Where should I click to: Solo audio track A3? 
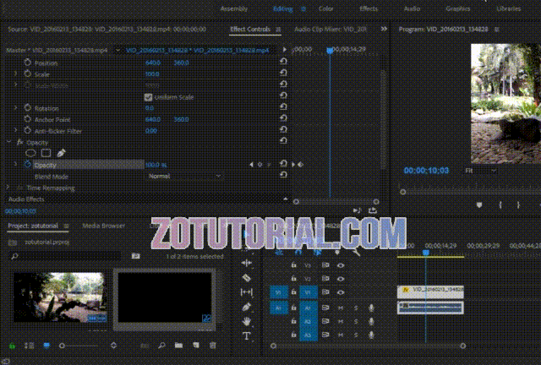[x=356, y=335]
